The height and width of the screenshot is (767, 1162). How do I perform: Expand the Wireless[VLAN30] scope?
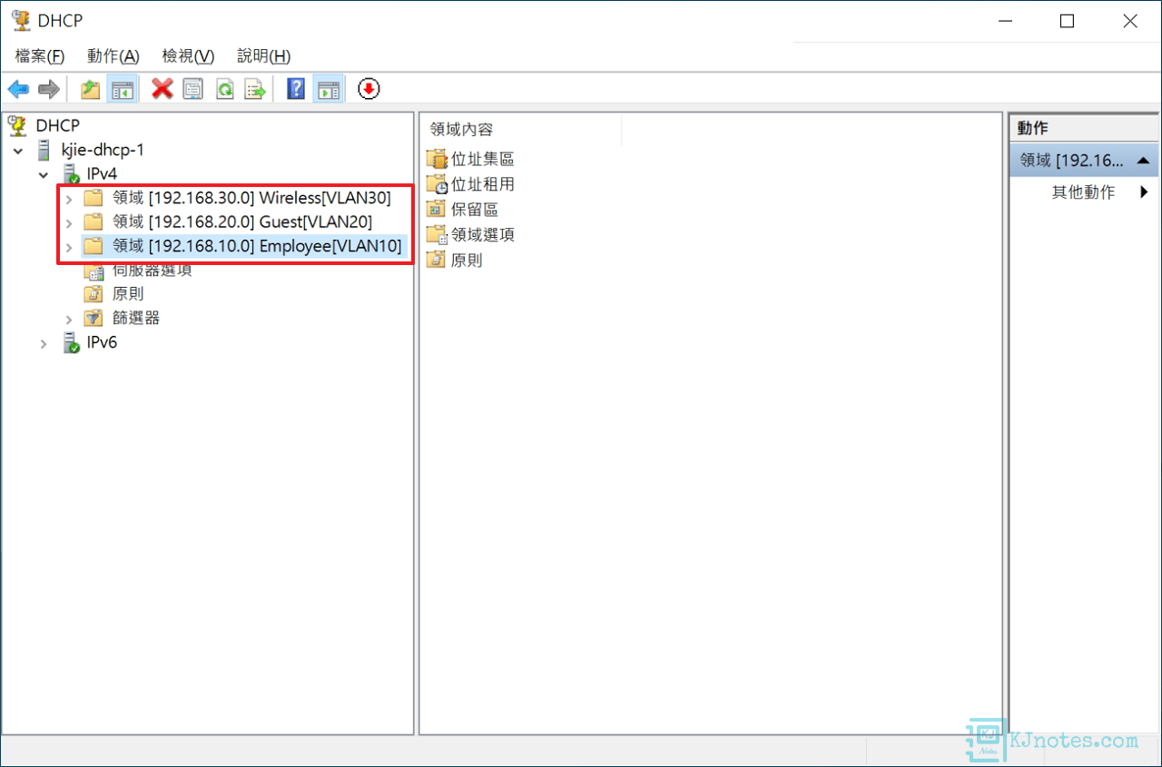(x=69, y=198)
